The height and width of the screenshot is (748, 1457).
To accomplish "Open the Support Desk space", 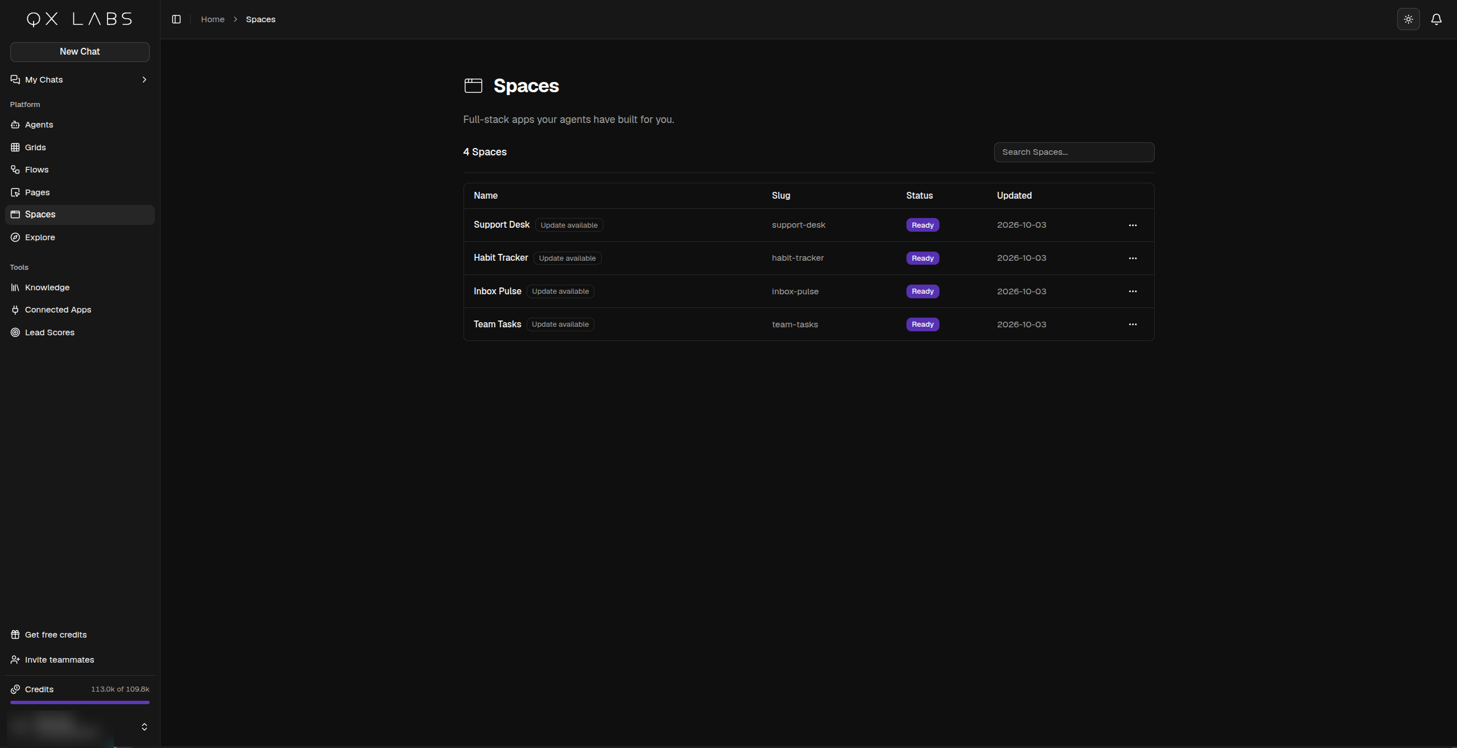I will 501,225.
